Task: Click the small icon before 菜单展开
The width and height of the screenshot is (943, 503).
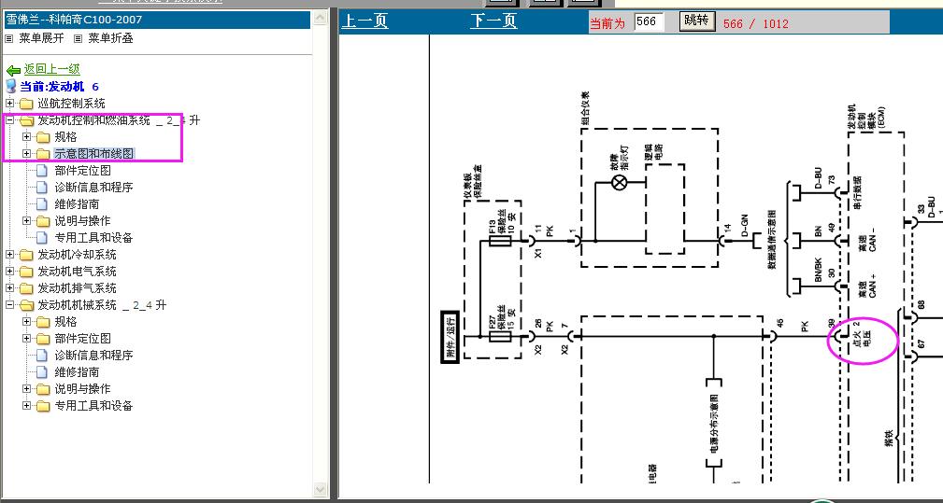Action: (x=8, y=38)
